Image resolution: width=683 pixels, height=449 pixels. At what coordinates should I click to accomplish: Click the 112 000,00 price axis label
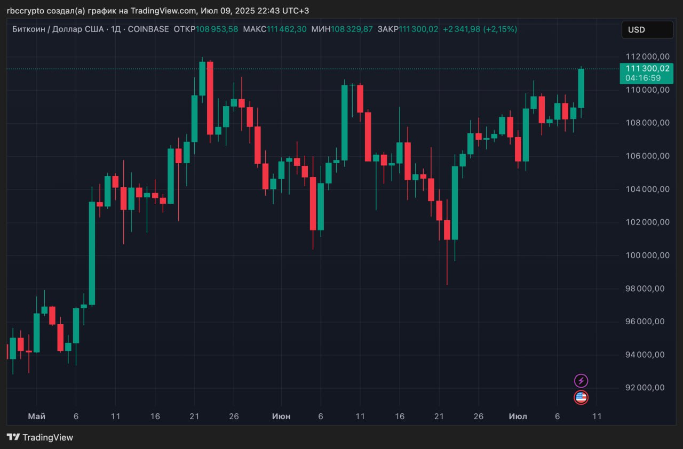(x=647, y=57)
